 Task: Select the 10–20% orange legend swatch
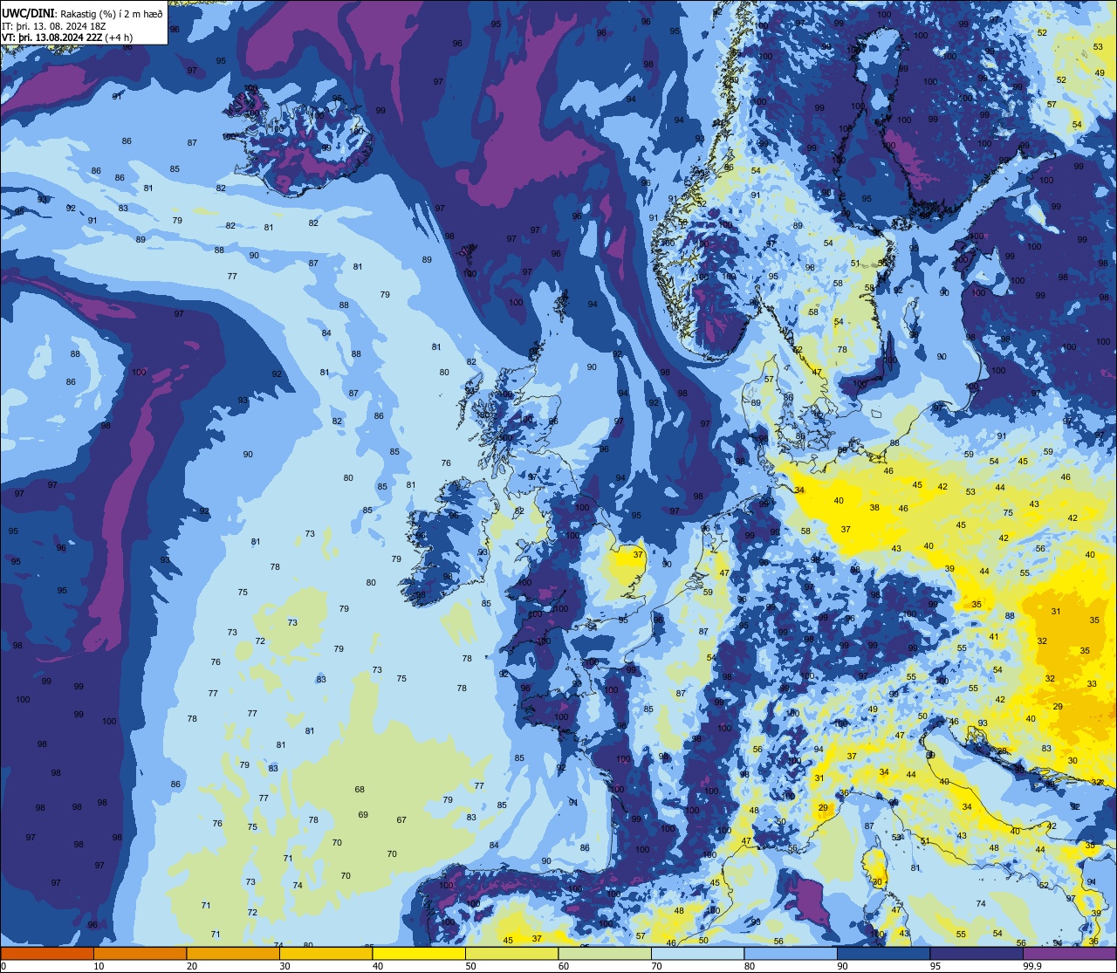tap(140, 953)
